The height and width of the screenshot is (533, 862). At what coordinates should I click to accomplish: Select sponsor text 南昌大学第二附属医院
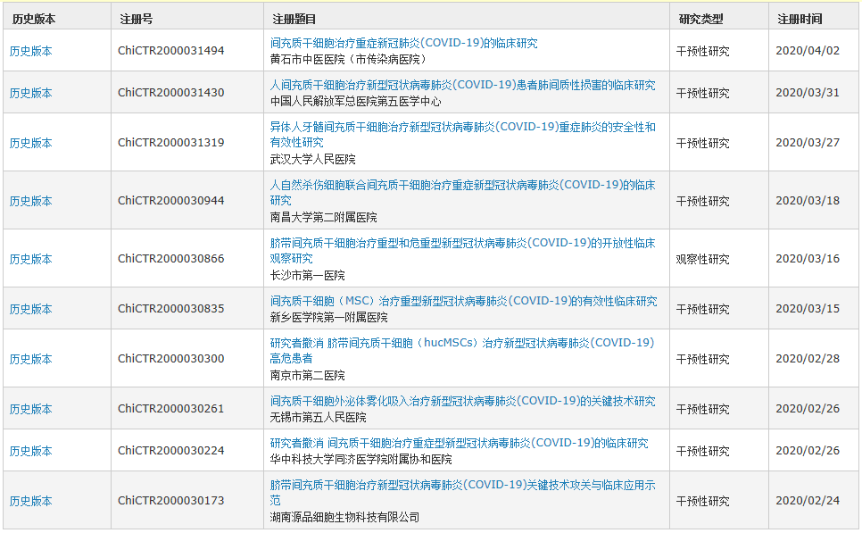pos(323,217)
